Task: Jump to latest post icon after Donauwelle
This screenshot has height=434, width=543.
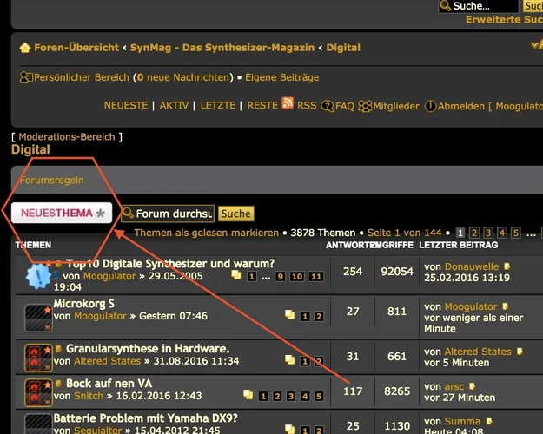Action: click(507, 266)
